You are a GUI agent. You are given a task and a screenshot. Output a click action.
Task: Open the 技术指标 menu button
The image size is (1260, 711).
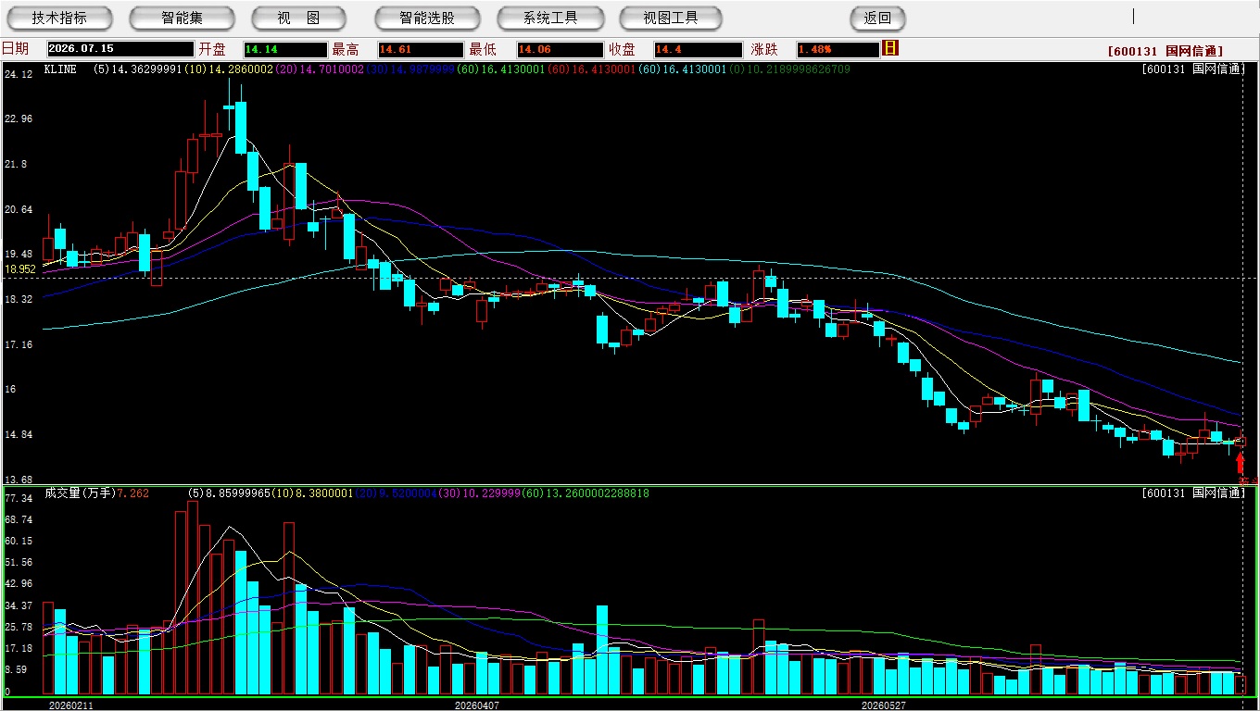click(x=59, y=18)
